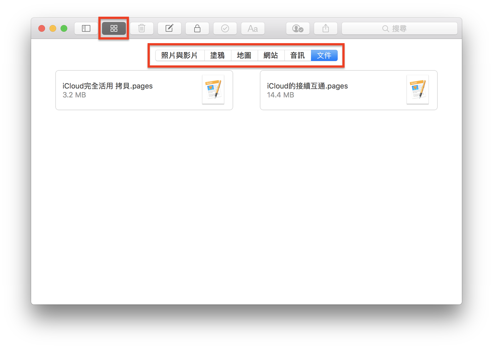Click Pages icon of iCloud完全活用 拷貝

coord(213,90)
